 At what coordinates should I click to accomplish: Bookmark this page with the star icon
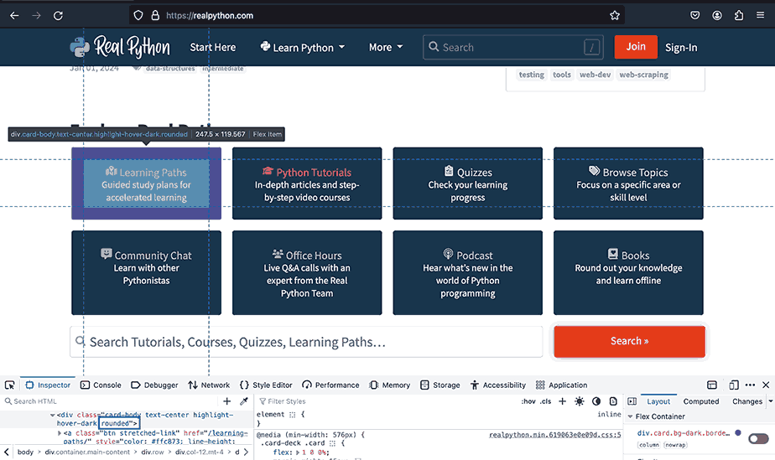615,15
